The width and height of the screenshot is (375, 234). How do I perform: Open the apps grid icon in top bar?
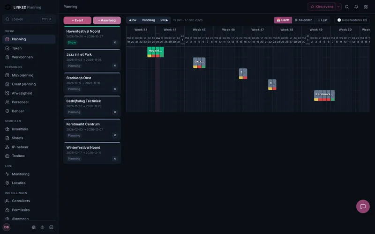point(366,7)
